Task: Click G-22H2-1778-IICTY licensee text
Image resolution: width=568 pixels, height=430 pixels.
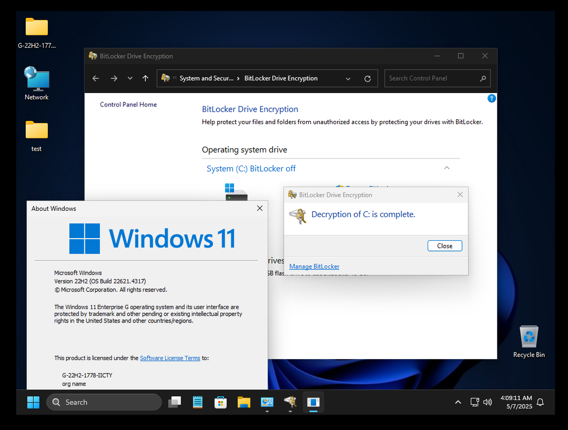Action: 87,375
